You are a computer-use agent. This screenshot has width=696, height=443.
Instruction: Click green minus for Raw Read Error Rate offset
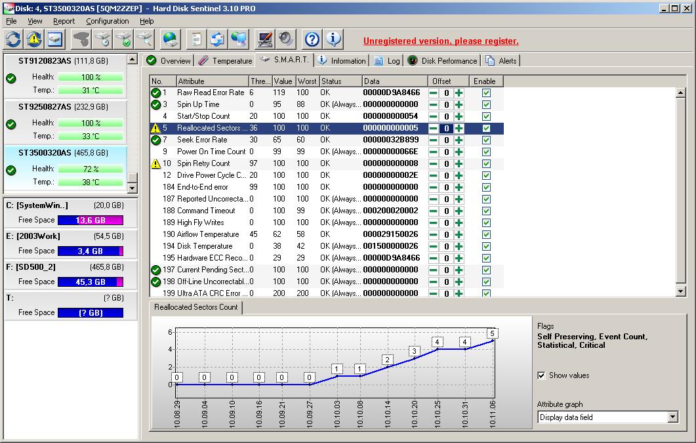(434, 93)
